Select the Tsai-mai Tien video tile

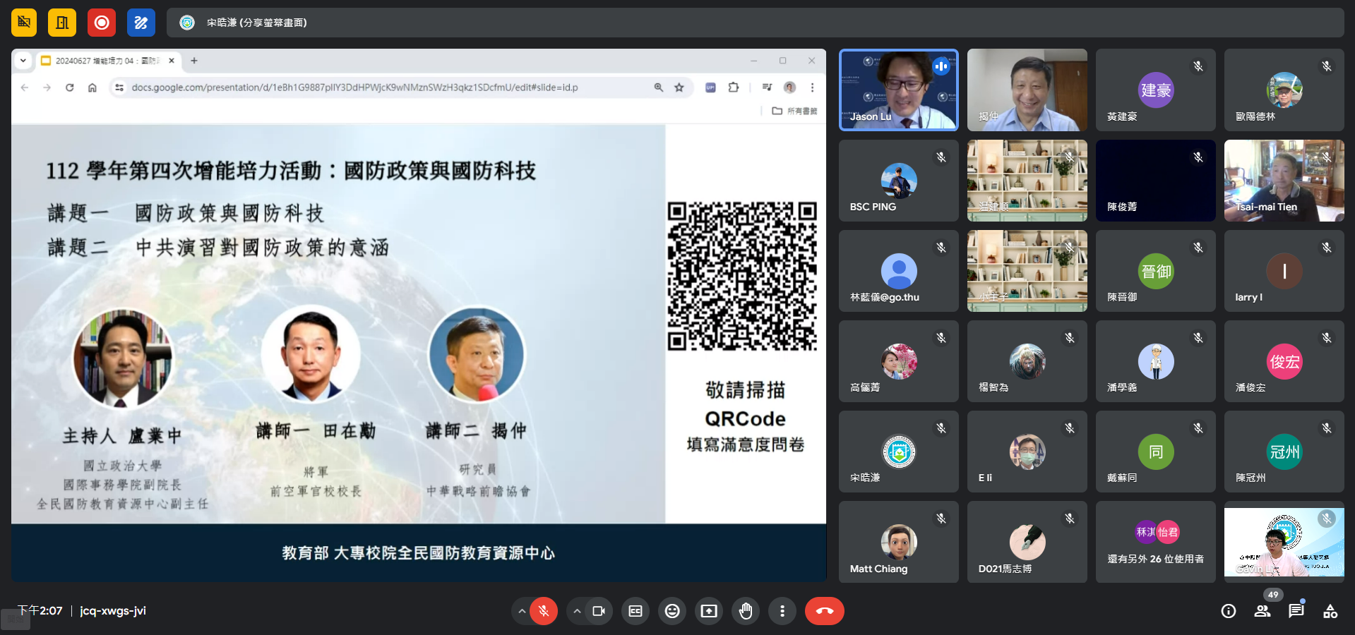(x=1284, y=181)
